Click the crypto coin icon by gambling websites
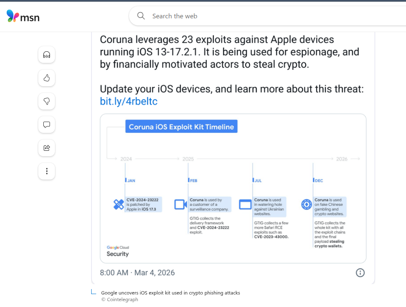This screenshot has height=307, width=406. [x=306, y=205]
